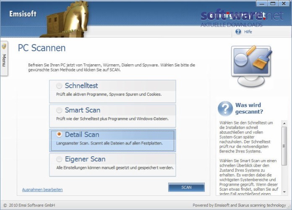Select the Smart Scan radio button
This screenshot has width=292, height=210.
click(x=59, y=110)
